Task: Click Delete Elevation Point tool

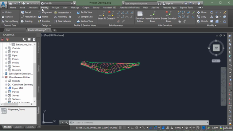Action: pyautogui.click(x=169, y=17)
